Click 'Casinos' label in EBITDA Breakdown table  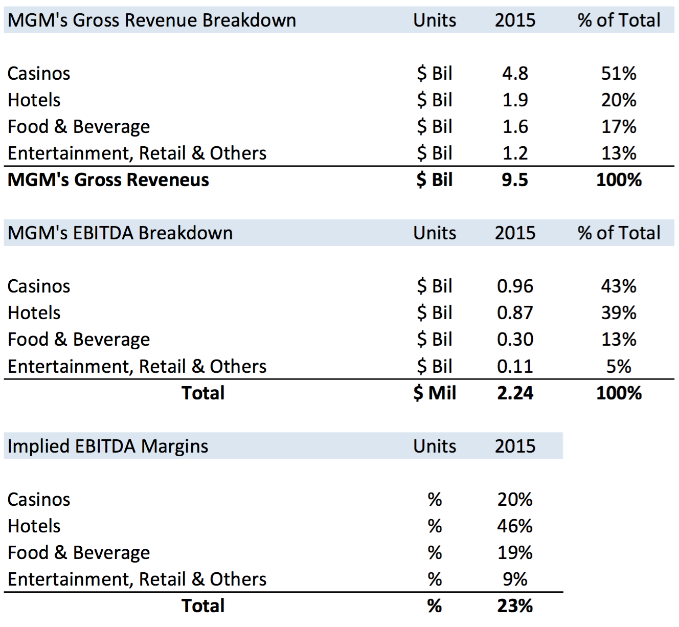click(x=39, y=286)
